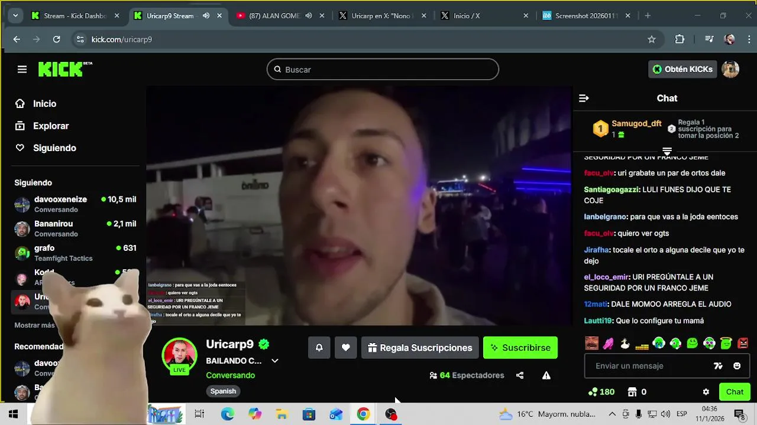Open chat settings gear icon
Screen dimensions: 757x425
point(706,392)
